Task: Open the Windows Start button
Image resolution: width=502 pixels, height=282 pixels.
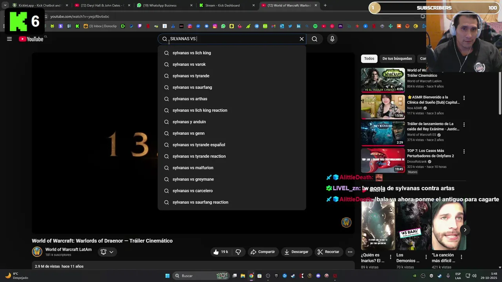Action: 167,276
